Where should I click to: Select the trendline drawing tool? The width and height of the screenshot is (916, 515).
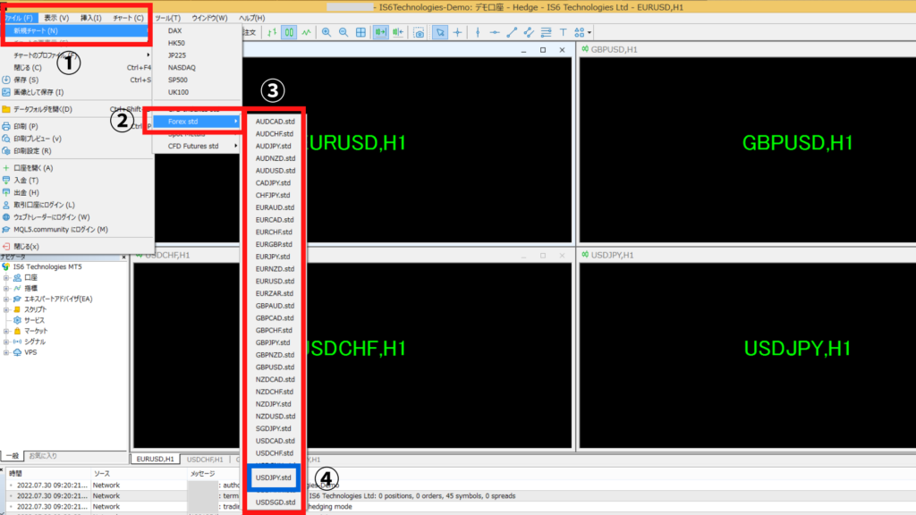512,33
